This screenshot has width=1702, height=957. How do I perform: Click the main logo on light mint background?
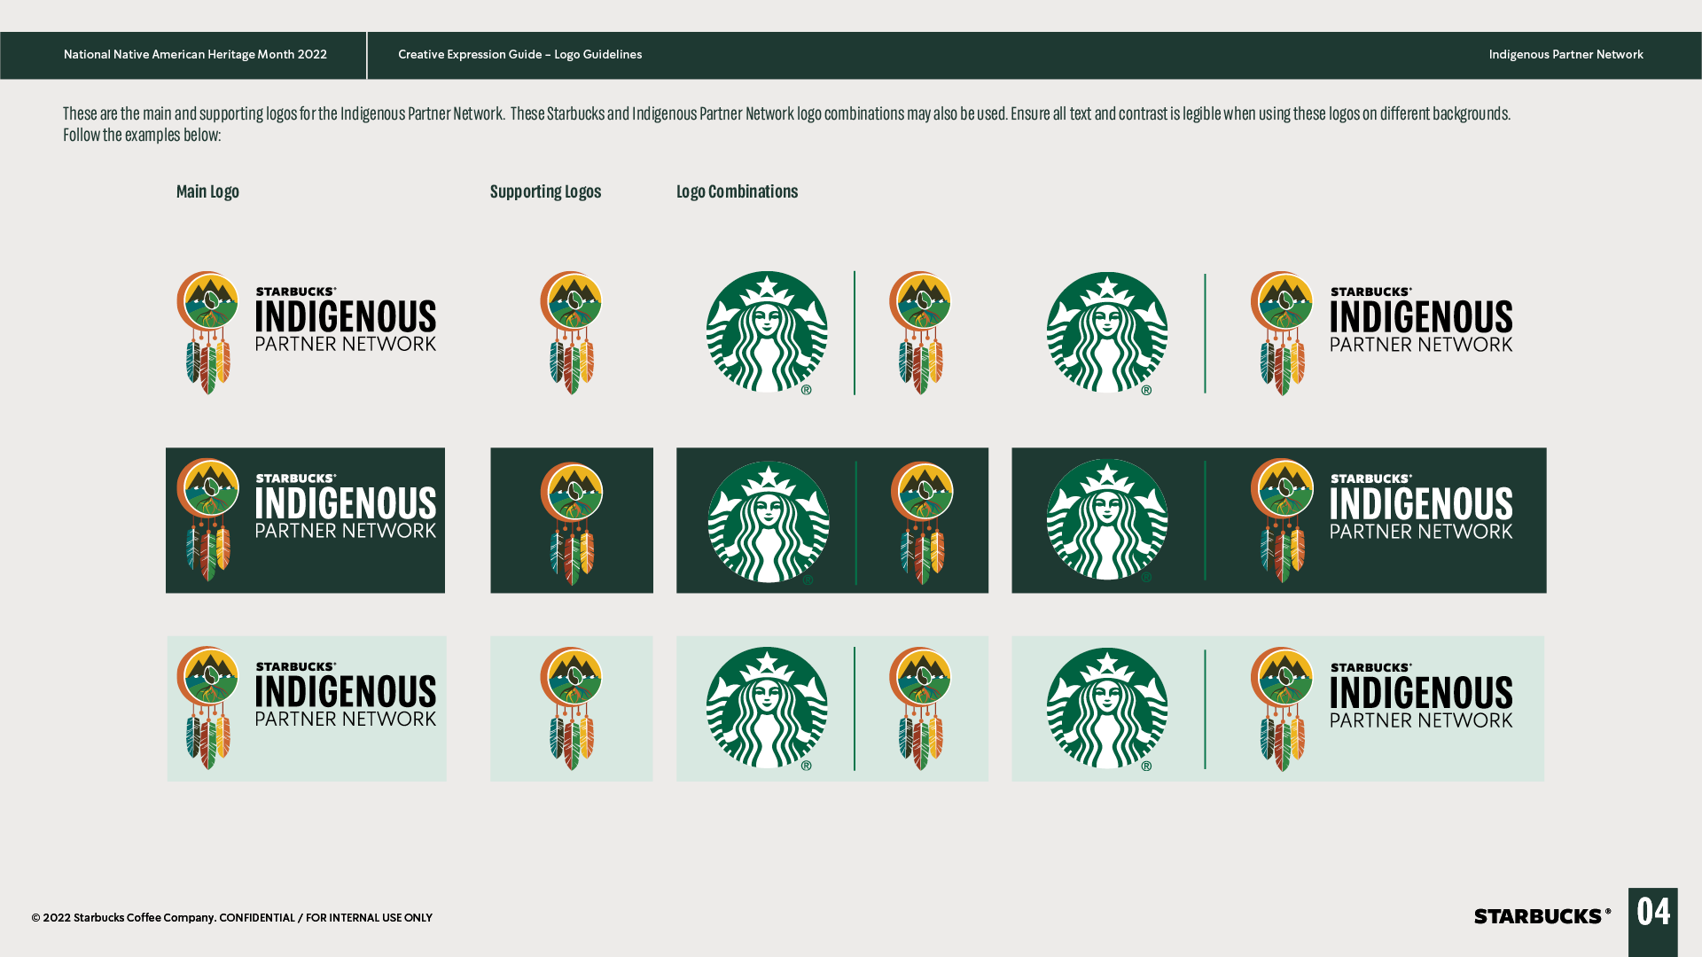(x=307, y=708)
